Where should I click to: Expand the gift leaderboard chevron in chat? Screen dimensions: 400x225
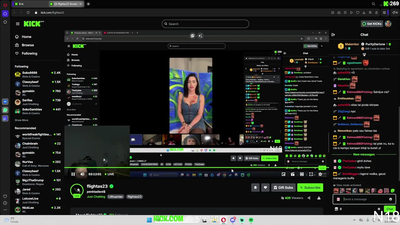(364, 55)
